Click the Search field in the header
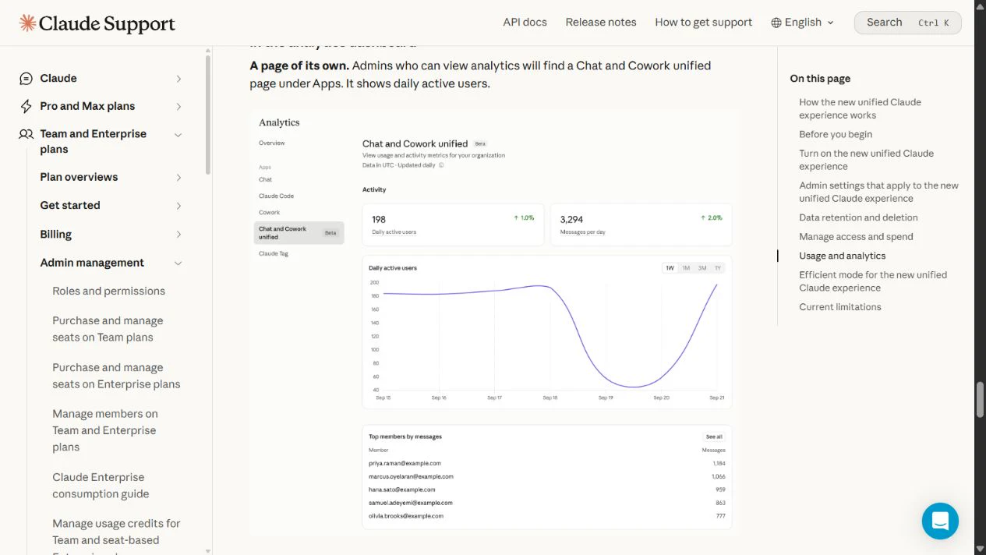The height and width of the screenshot is (555, 986). tap(908, 23)
